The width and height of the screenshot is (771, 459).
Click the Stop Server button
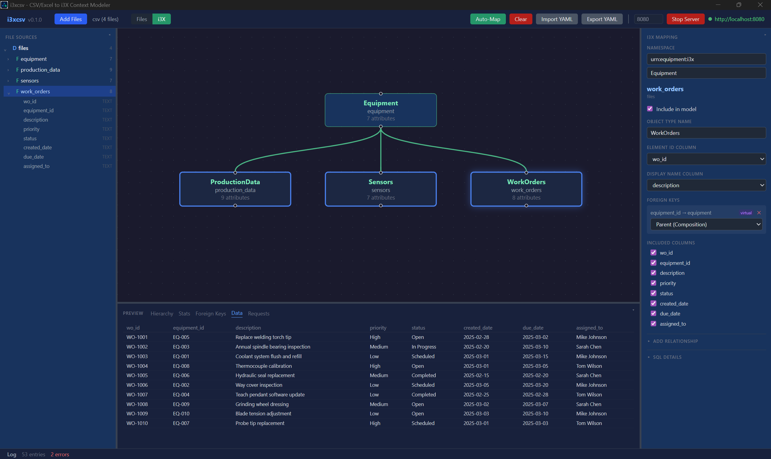tap(685, 19)
